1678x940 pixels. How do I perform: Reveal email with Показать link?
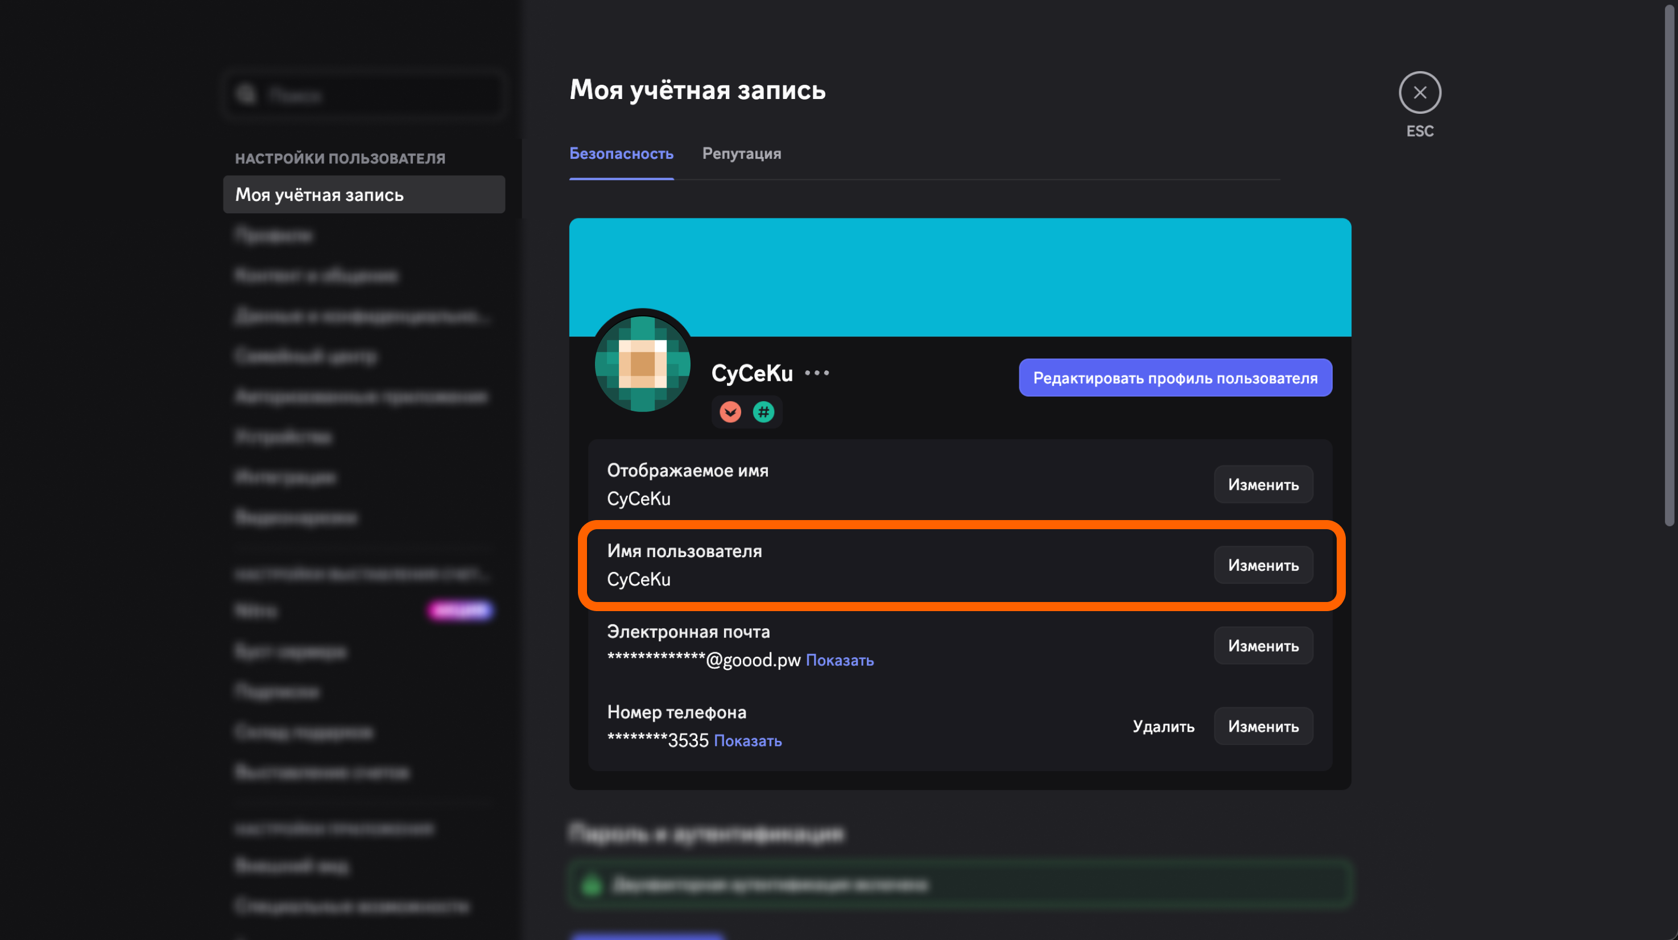839,661
